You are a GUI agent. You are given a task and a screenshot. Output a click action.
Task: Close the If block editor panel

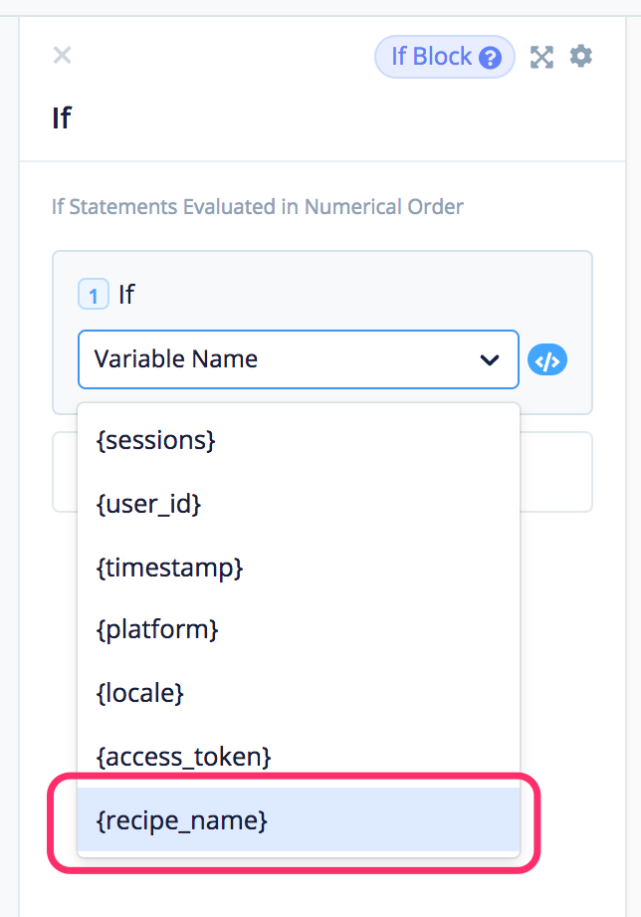62,56
